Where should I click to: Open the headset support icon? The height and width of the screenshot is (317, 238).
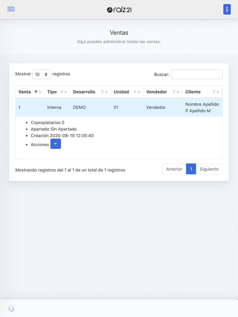[x=11, y=309]
